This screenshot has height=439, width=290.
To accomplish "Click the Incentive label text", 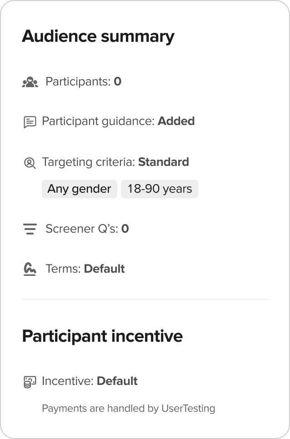I will click(x=68, y=381).
